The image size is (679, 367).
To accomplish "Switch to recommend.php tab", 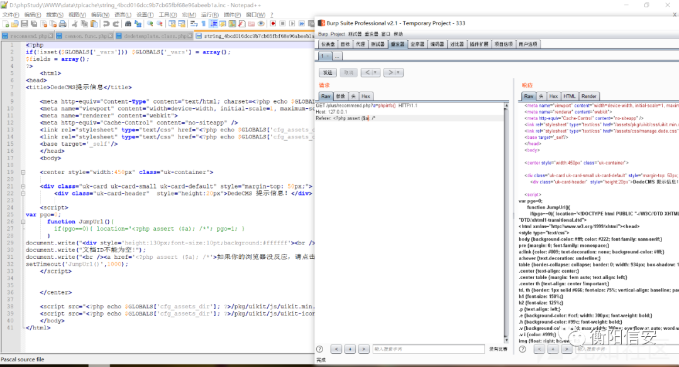I will (x=27, y=36).
